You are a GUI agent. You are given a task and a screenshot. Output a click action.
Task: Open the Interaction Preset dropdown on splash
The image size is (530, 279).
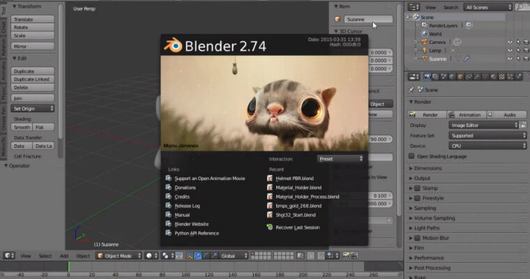(x=340, y=158)
